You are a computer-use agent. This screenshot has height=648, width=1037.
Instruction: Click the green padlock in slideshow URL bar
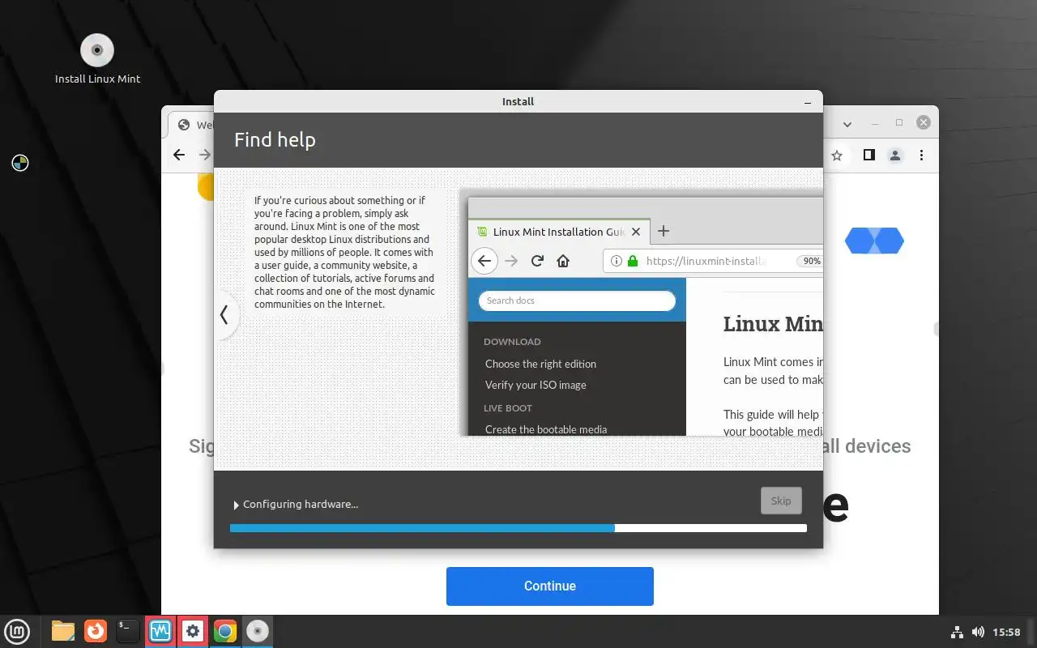point(633,261)
